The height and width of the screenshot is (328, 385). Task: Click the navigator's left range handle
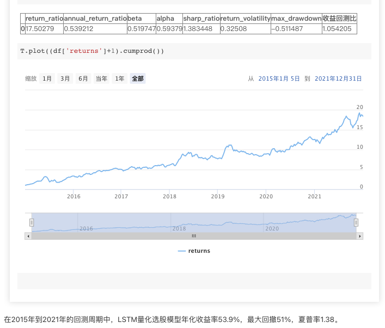(32, 222)
